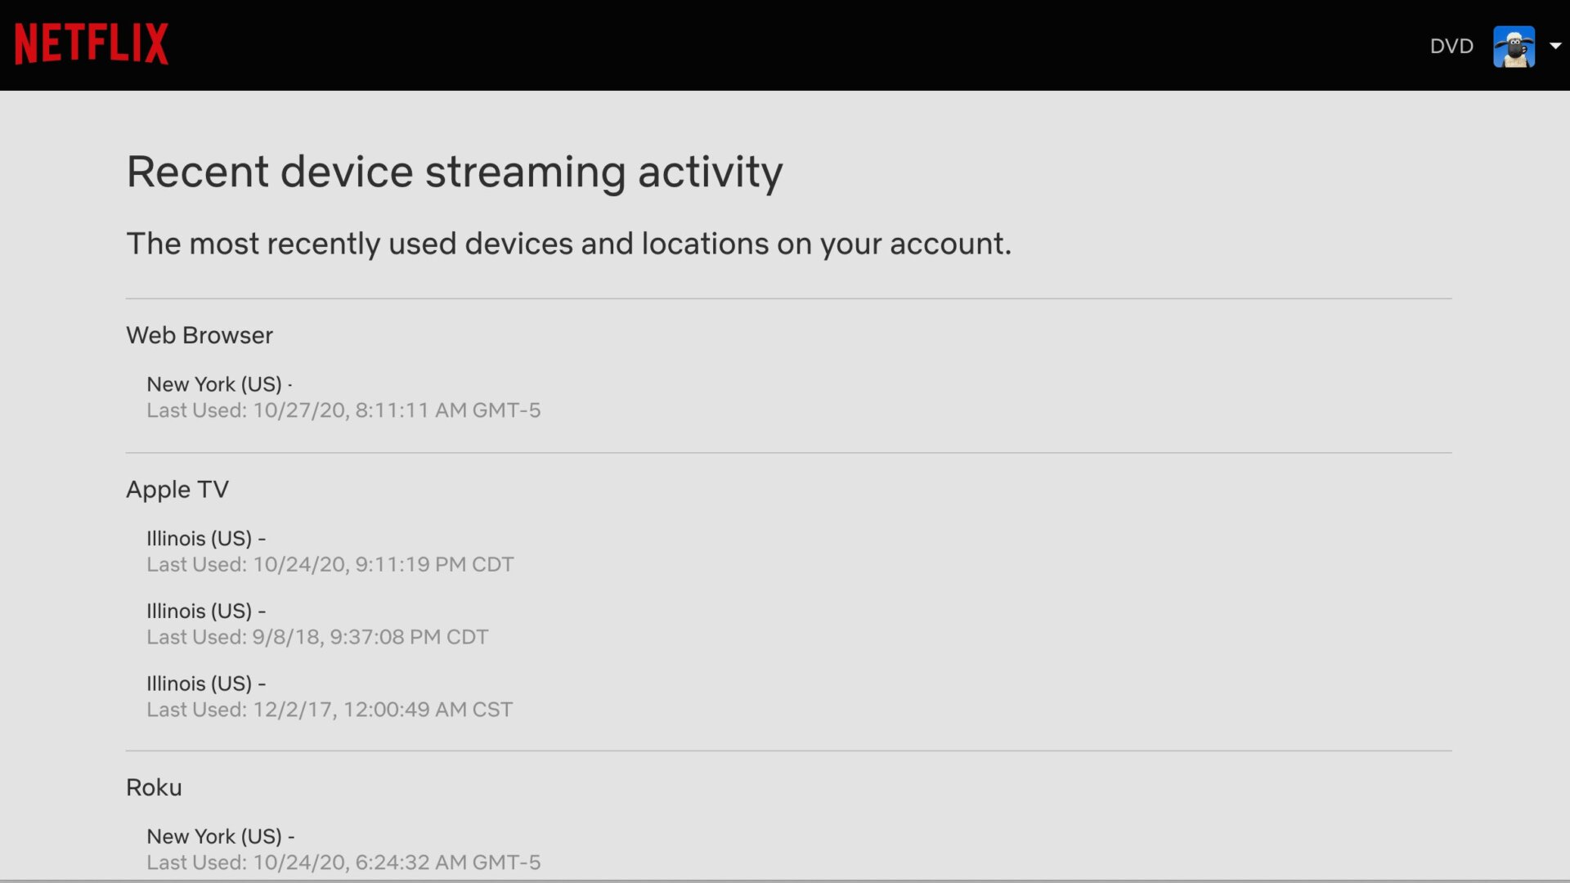Click the Netflix logo
Screen dimensions: 1570x883
(92, 44)
